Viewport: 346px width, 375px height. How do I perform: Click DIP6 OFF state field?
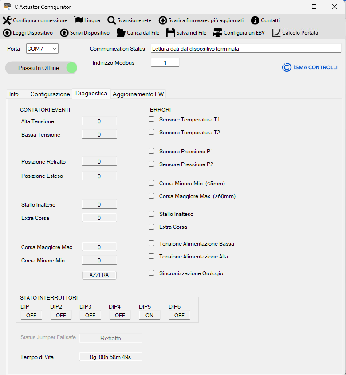pos(179,315)
